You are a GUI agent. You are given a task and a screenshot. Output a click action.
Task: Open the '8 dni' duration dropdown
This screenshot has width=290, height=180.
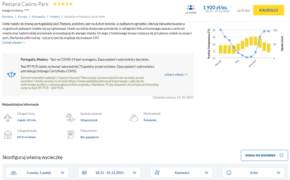click(x=253, y=173)
